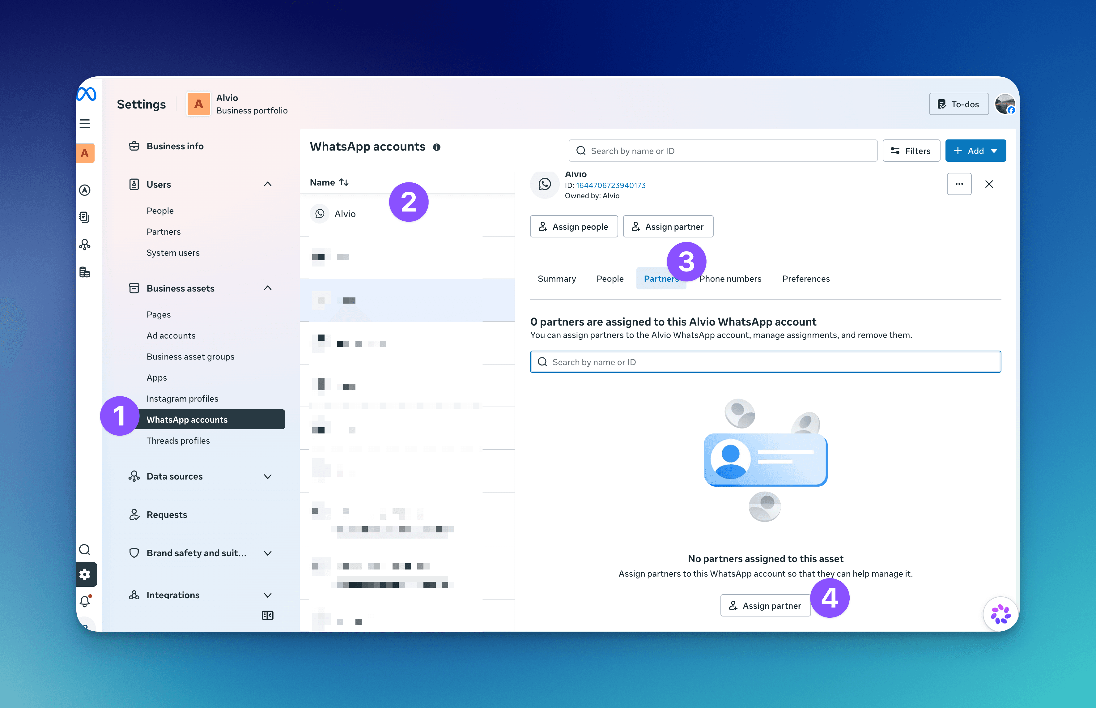
Task: Open the profile avatar at top right
Action: pos(1005,104)
